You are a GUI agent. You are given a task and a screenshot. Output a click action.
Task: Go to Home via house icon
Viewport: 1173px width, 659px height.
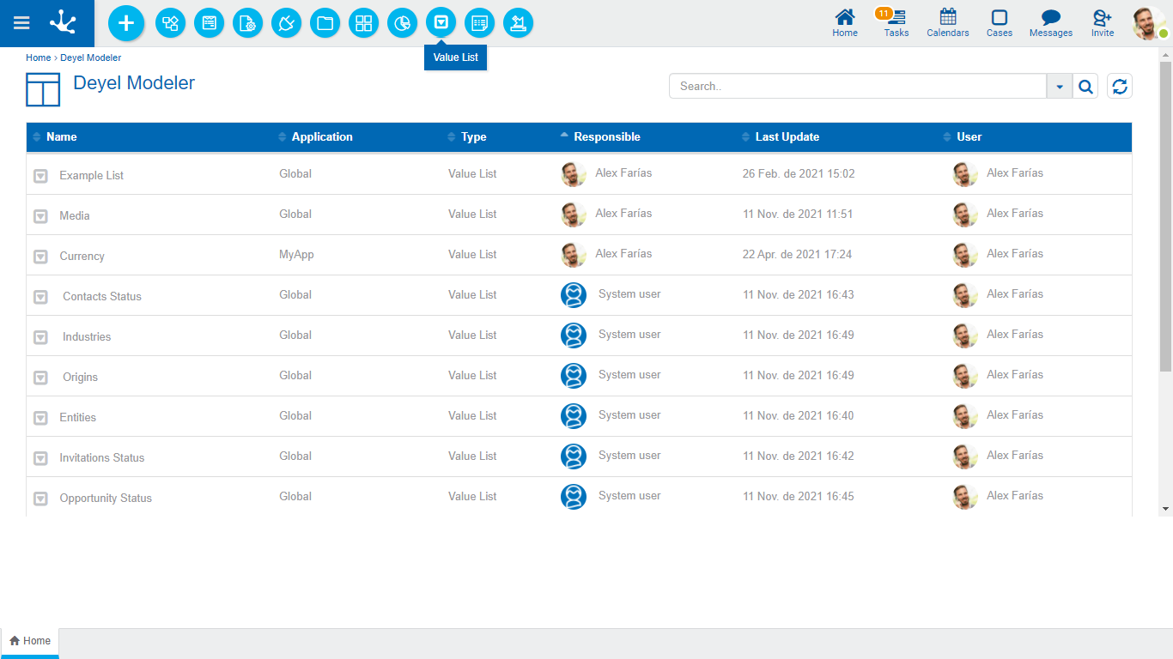(x=845, y=23)
